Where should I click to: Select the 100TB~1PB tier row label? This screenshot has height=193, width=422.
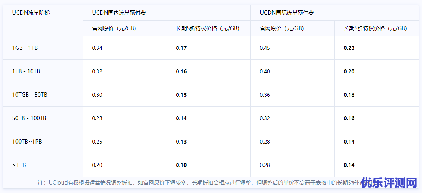tap(27, 142)
